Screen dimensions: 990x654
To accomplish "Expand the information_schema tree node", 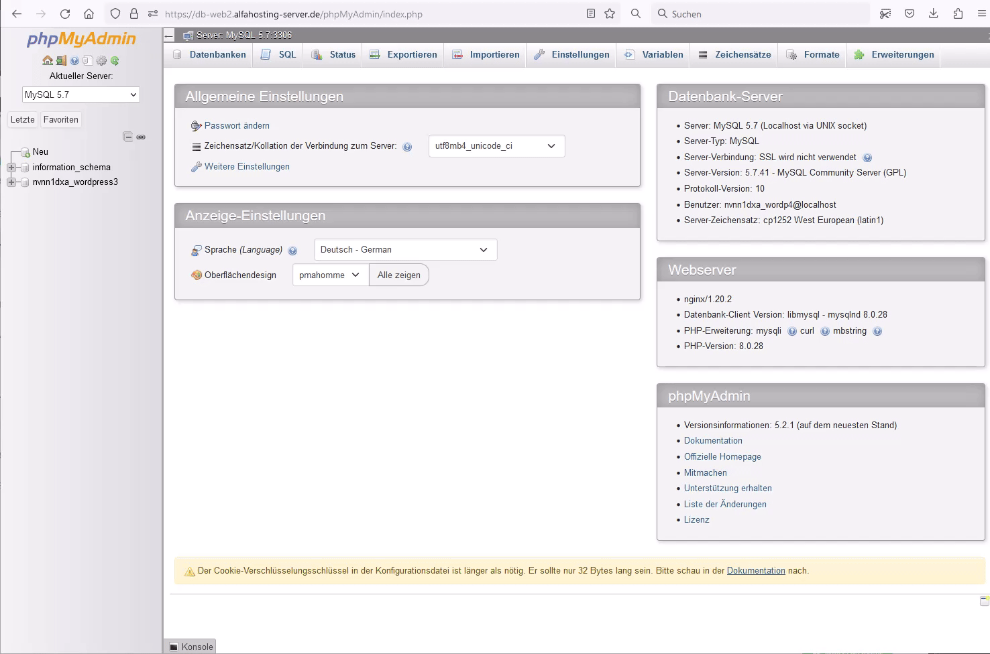I will point(11,168).
